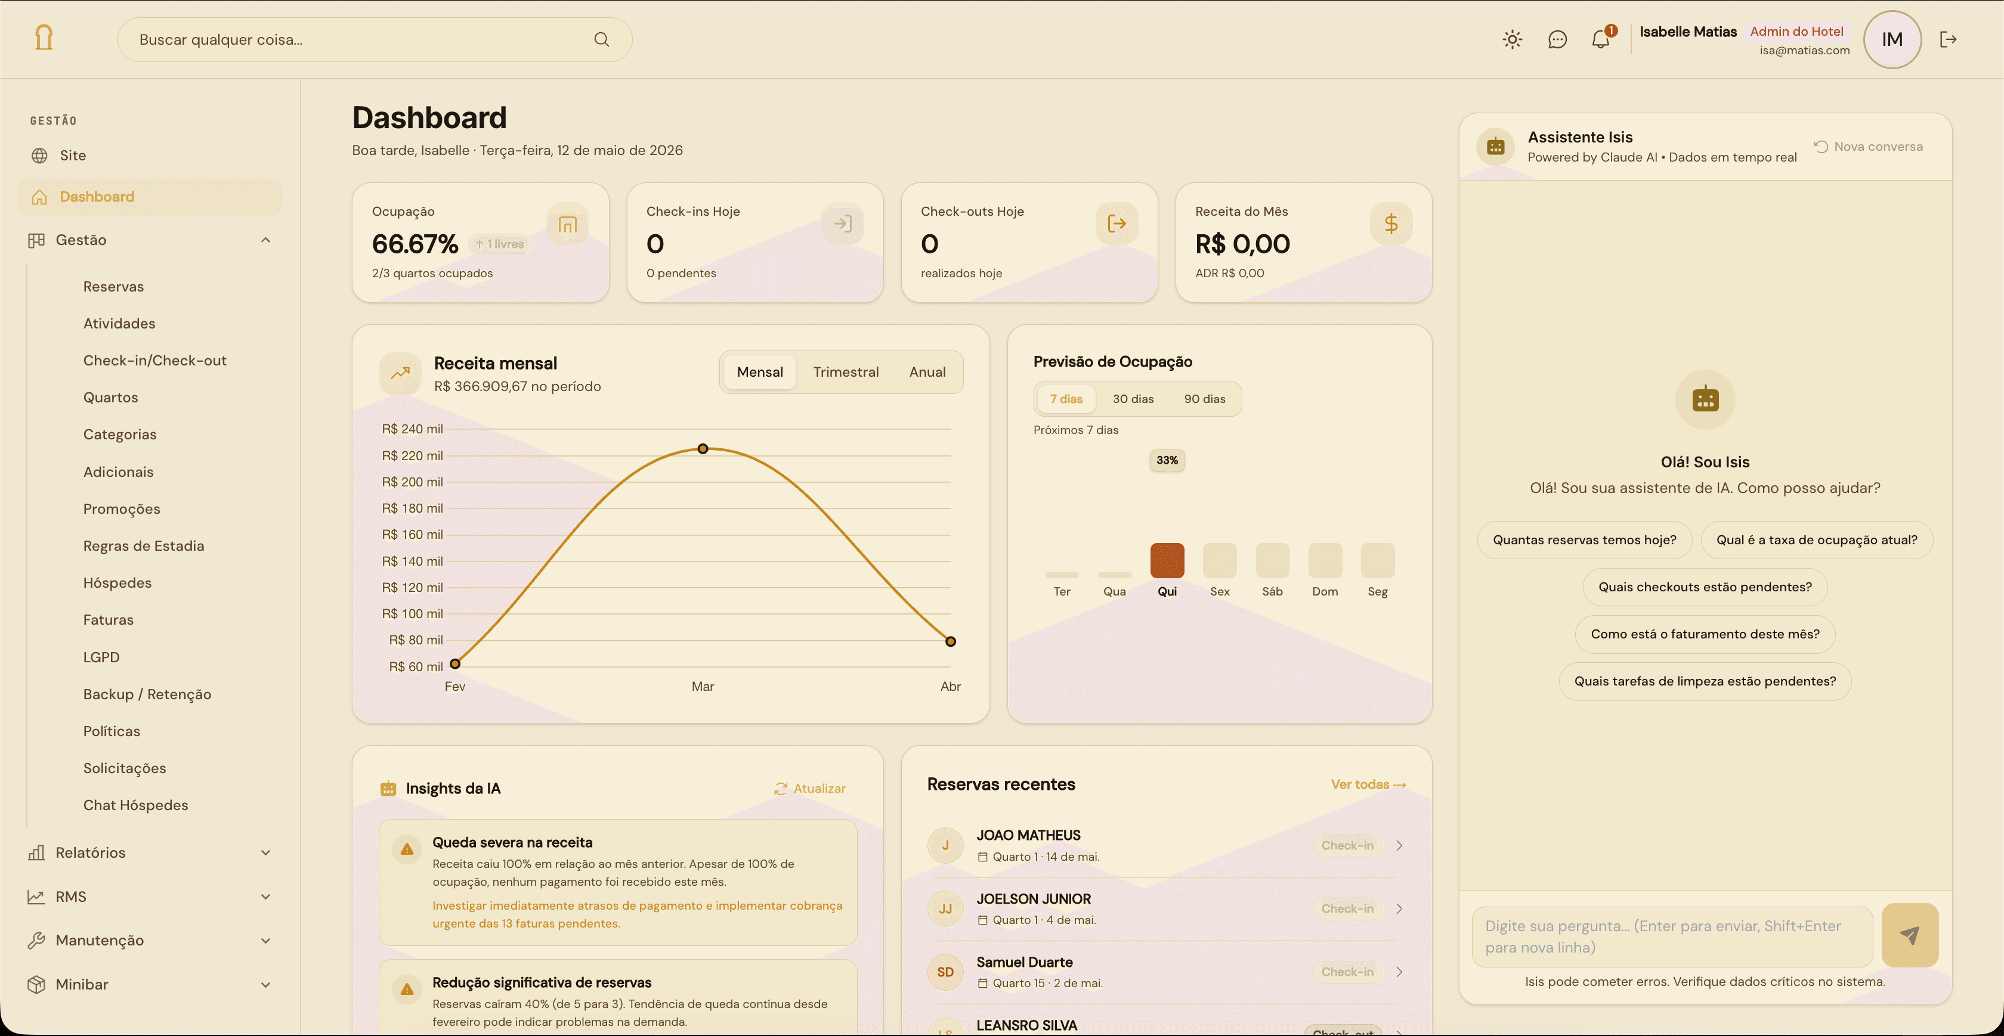The width and height of the screenshot is (2004, 1036).
Task: Click the Assistente Isis robot header icon
Action: pyautogui.click(x=1495, y=146)
